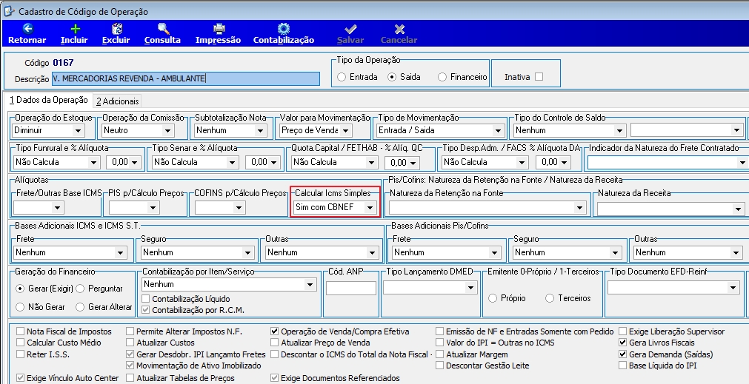The image size is (749, 384).
Task: Open Operação do Estoque dropdown
Action: [78, 130]
